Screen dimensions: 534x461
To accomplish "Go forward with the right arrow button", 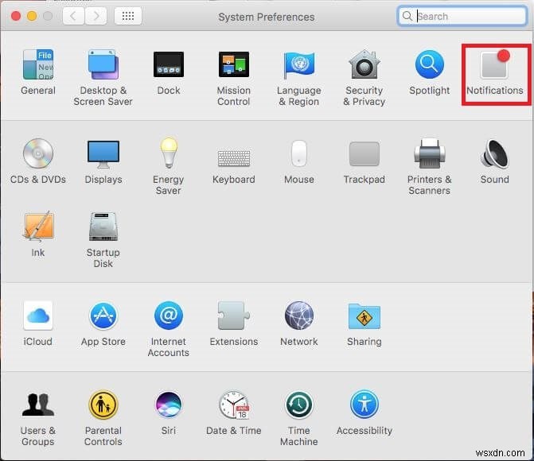I will coord(95,16).
